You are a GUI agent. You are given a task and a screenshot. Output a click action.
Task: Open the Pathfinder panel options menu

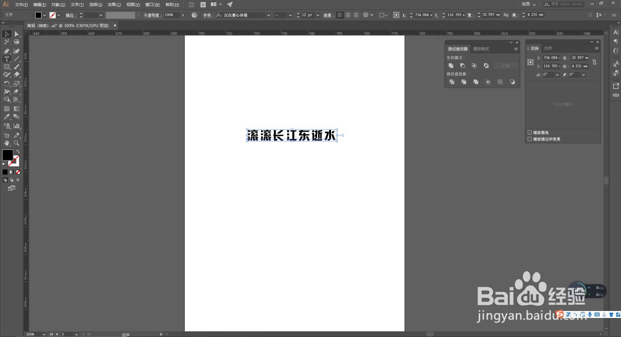click(516, 49)
